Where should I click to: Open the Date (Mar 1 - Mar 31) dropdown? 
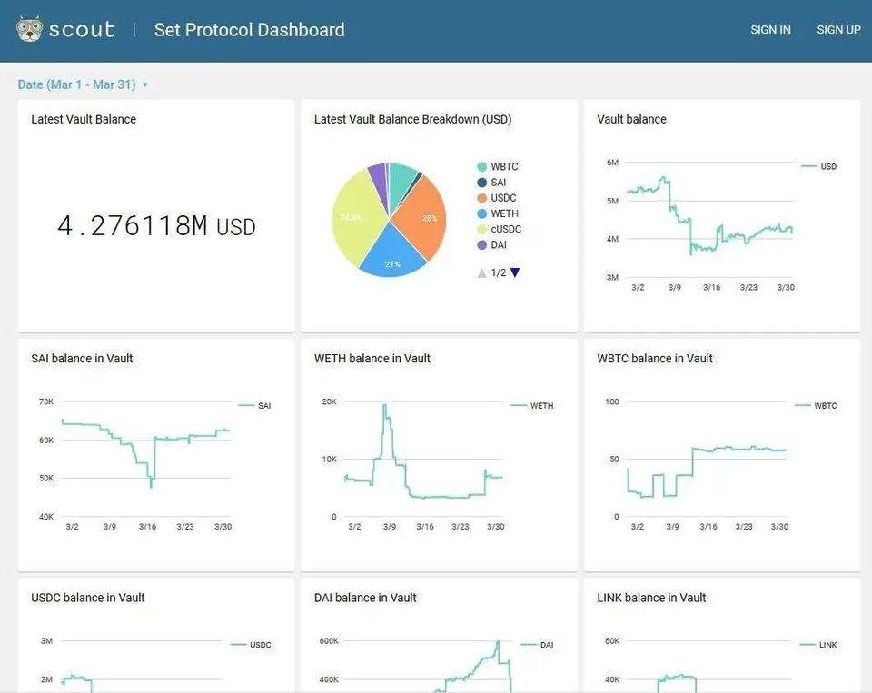[x=83, y=84]
